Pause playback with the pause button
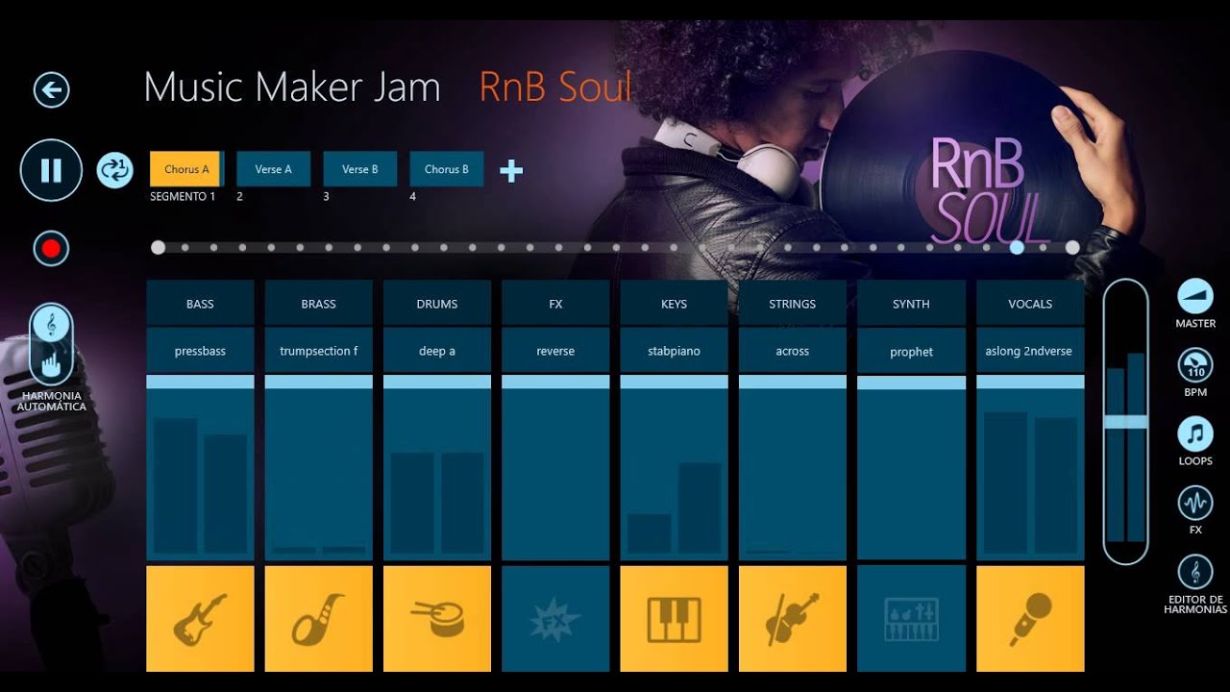Image resolution: width=1230 pixels, height=692 pixels. click(x=51, y=170)
